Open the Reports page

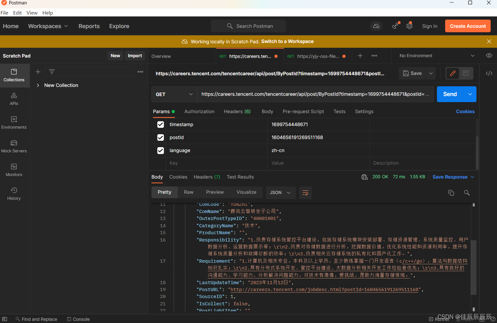tap(89, 26)
